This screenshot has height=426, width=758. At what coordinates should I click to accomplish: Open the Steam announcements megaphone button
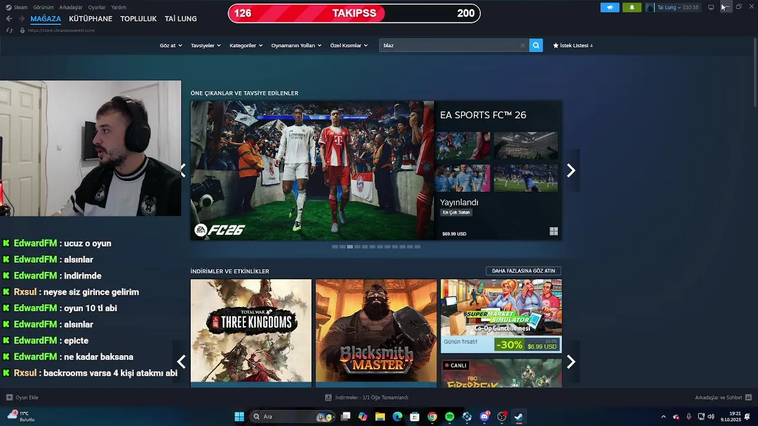609,7
